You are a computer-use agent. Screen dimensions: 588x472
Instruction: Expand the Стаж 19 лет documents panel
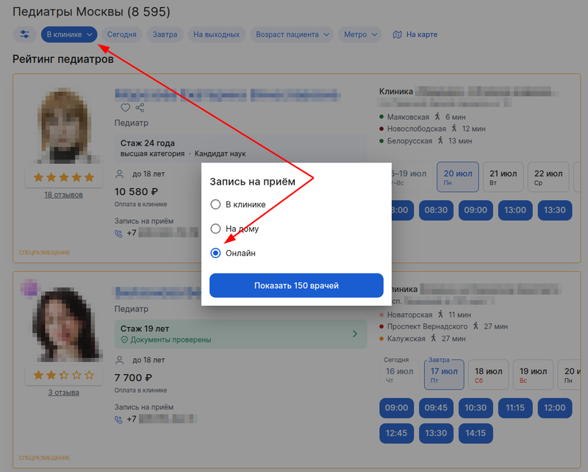[241, 334]
